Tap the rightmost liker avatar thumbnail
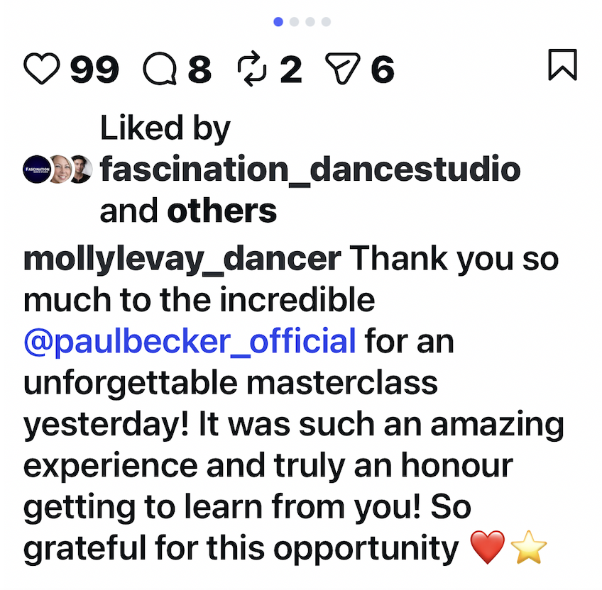Image resolution: width=602 pixels, height=590 pixels. (x=80, y=169)
